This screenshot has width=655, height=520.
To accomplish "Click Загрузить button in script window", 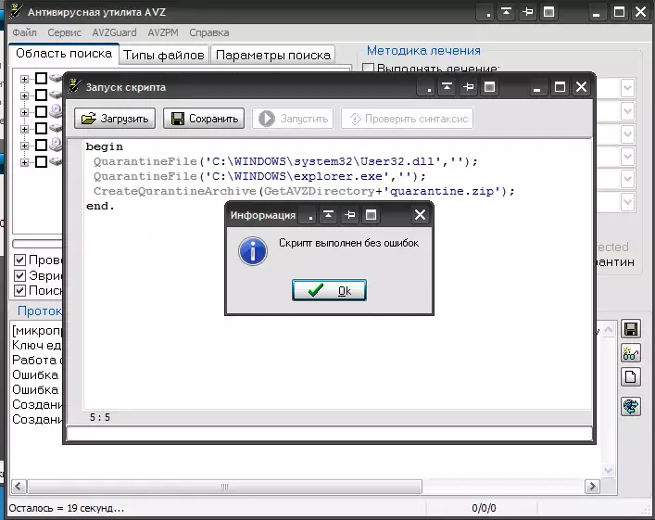I will (115, 119).
